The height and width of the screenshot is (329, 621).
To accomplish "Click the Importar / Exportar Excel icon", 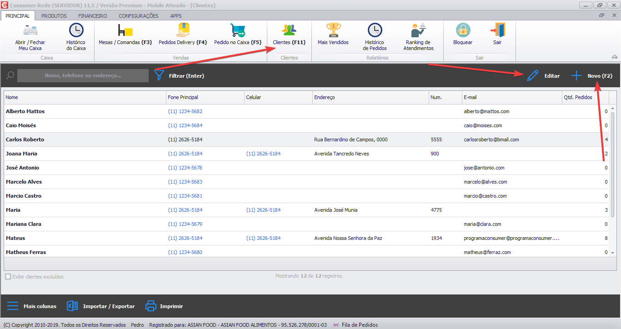I will (72, 306).
